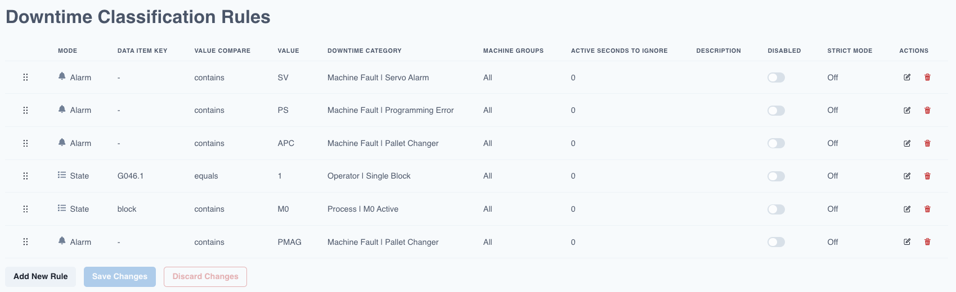Delete the Programming Error rule
Viewport: 956px width, 292px height.
(x=927, y=110)
